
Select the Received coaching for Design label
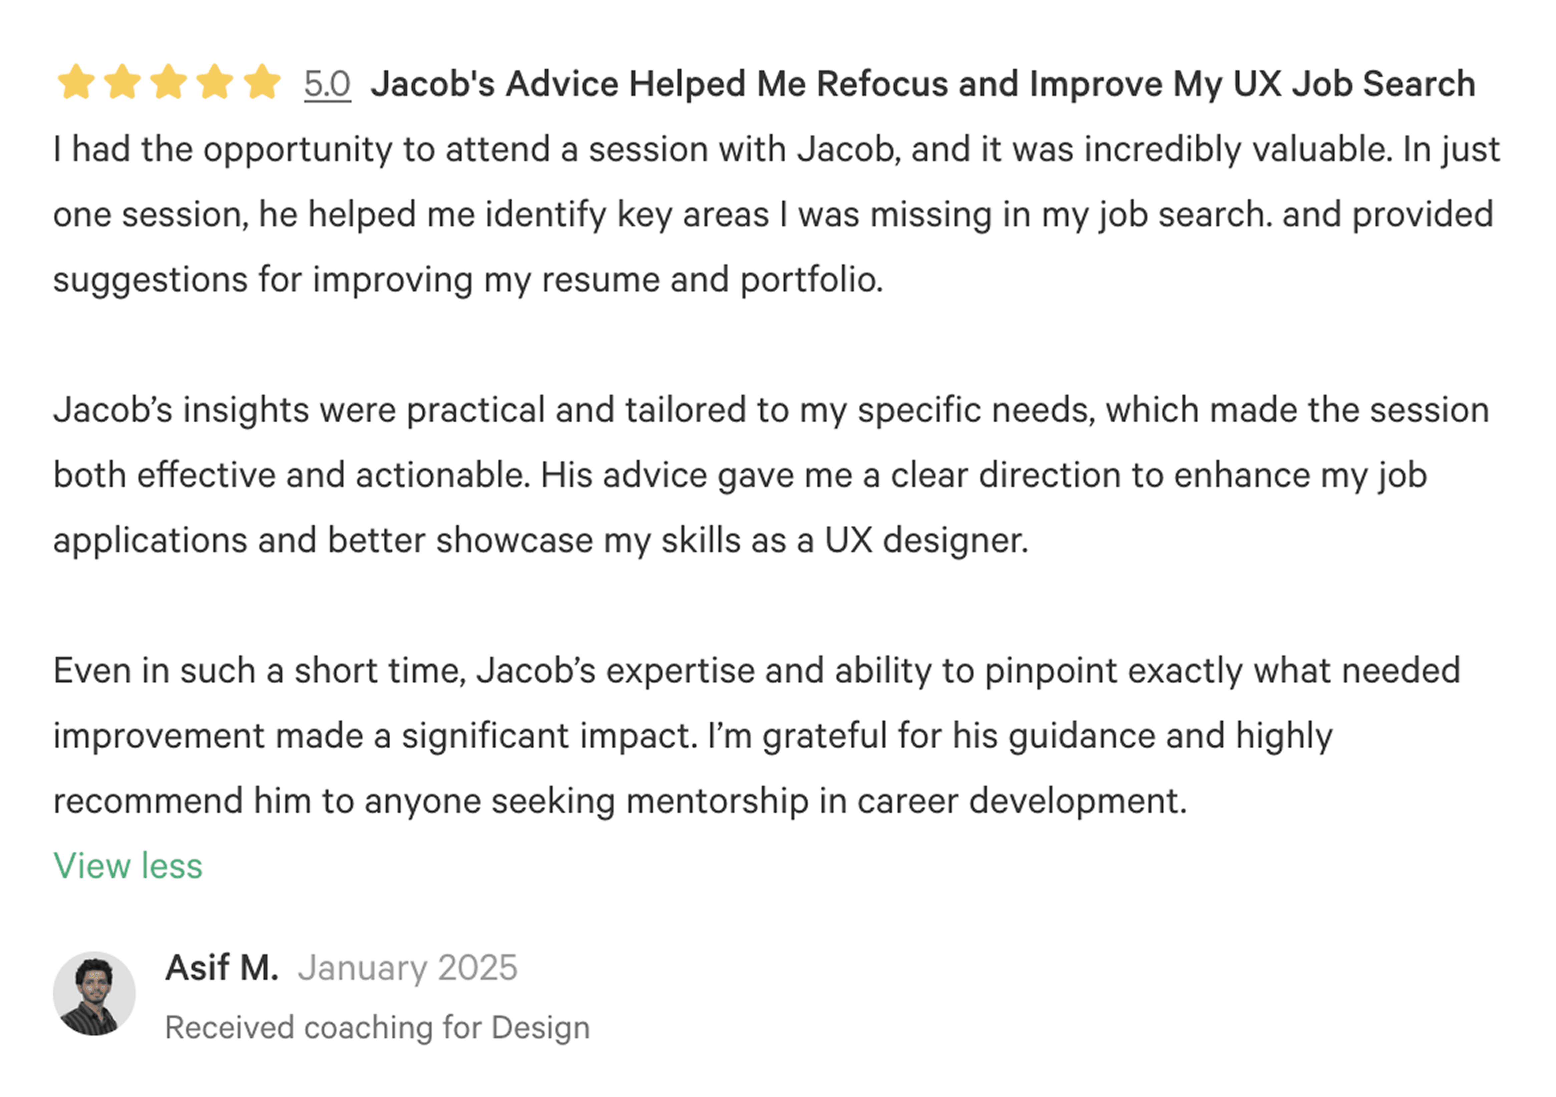[377, 1028]
